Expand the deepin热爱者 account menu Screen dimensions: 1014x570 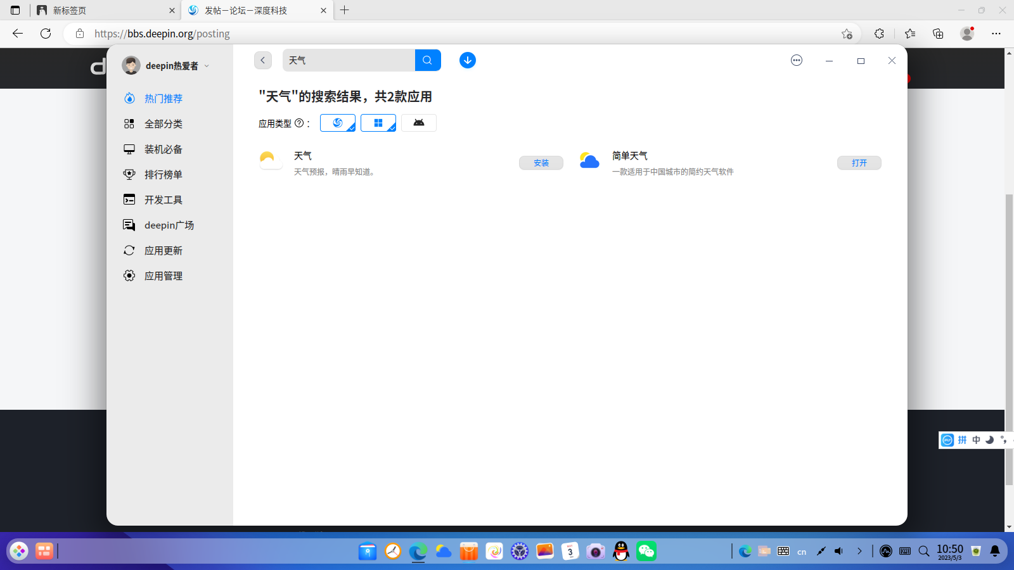tap(207, 65)
